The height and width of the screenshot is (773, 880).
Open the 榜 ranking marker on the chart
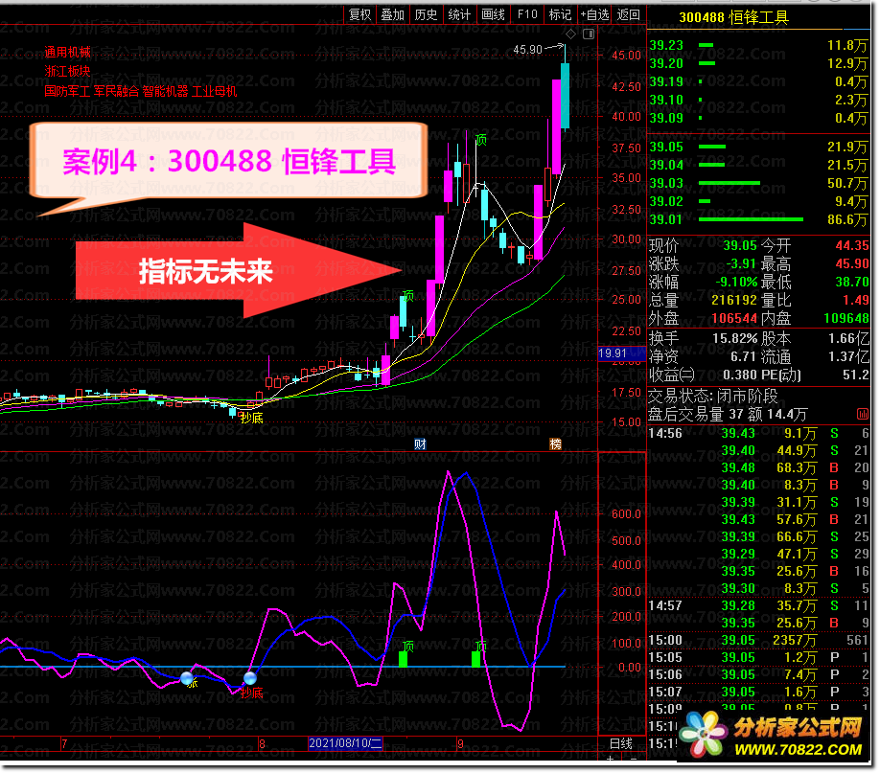pos(555,444)
